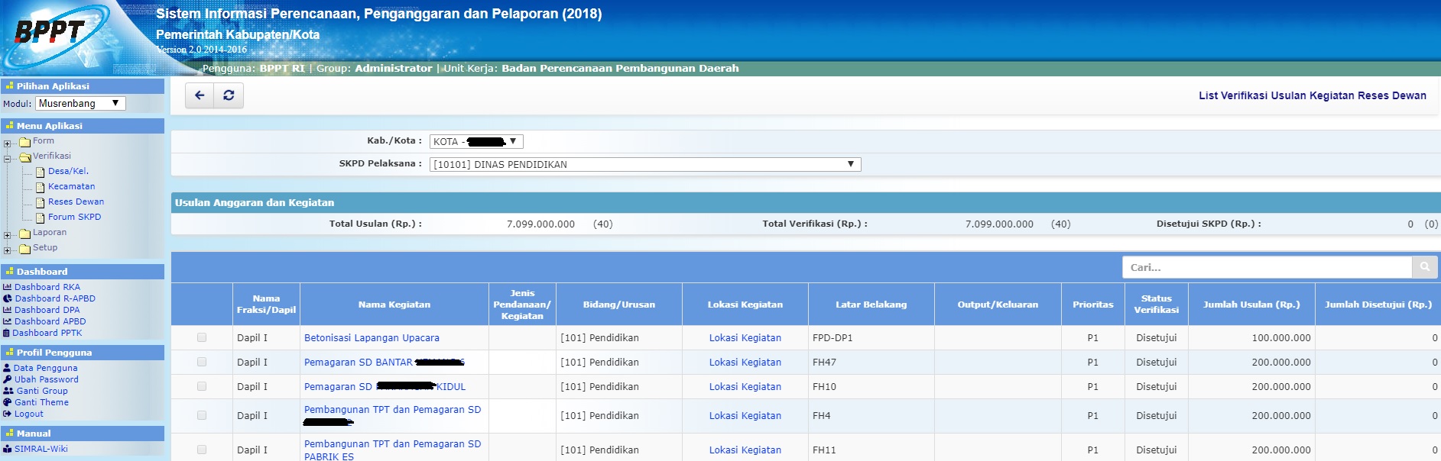Click the Desa/Kel. document icon

(41, 172)
